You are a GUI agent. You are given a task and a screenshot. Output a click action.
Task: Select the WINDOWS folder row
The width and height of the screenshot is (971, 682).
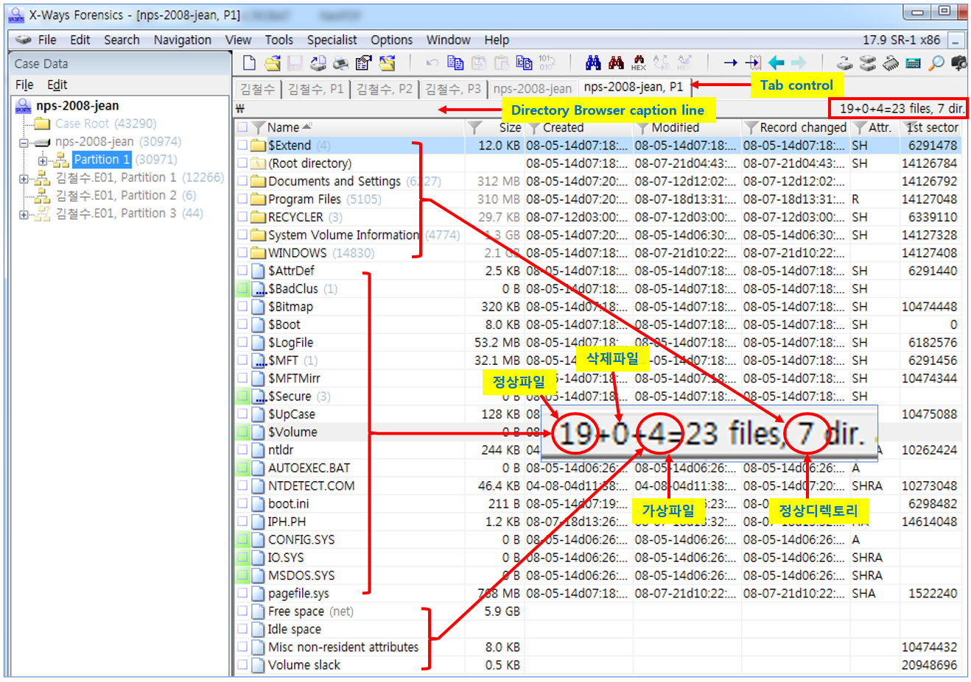(x=597, y=252)
